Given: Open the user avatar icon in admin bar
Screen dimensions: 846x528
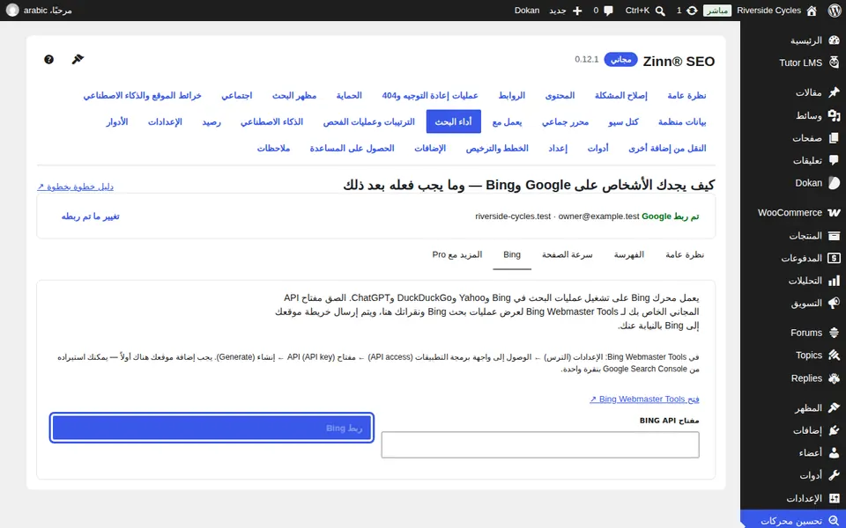Looking at the screenshot, I should [12, 11].
